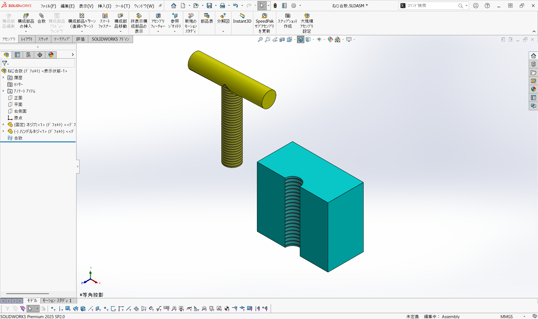Open the 編集(E) menu
The width and height of the screenshot is (538, 319).
click(x=68, y=6)
